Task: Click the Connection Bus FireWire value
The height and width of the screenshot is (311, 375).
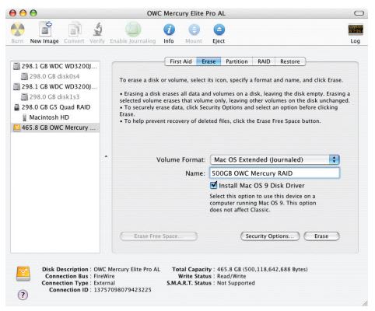Action: [104, 276]
